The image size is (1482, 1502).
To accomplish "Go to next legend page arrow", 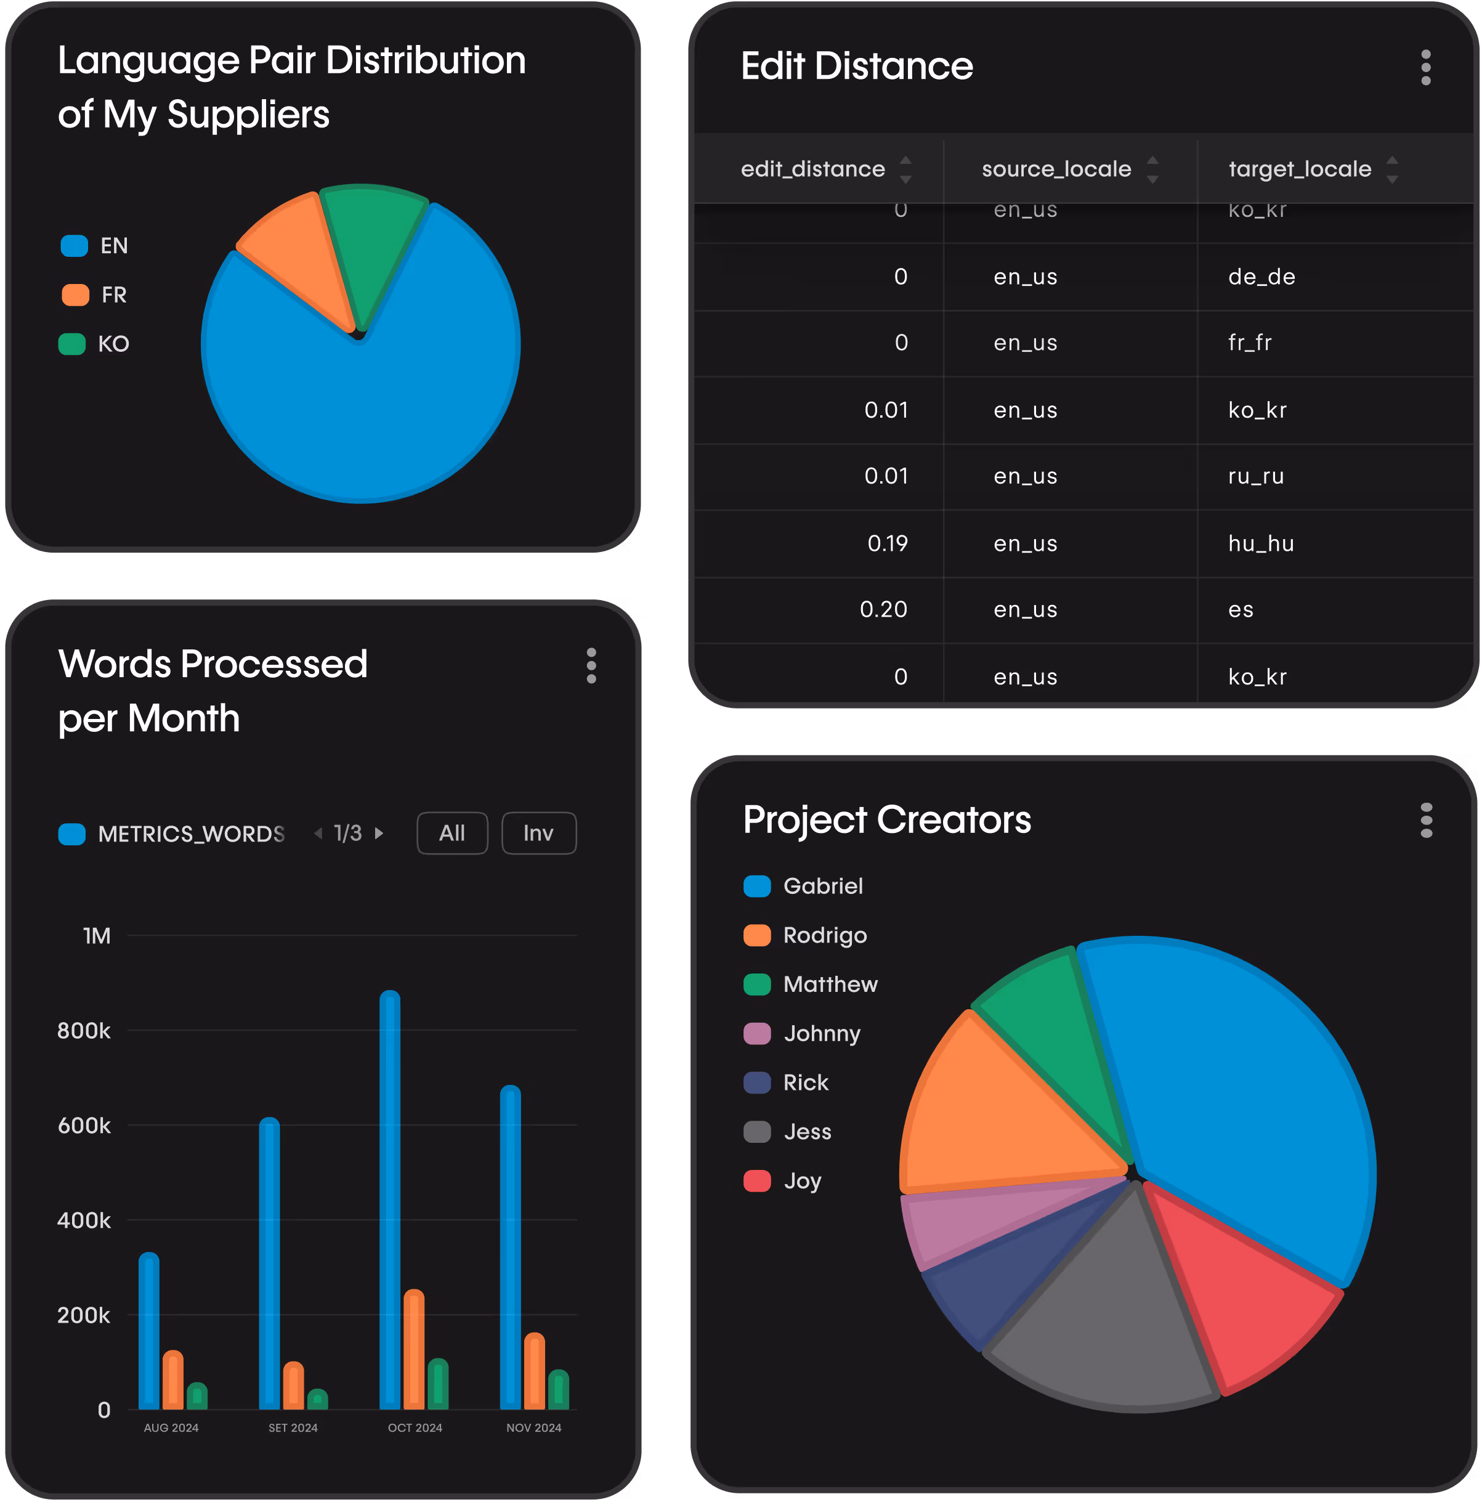I will click(379, 834).
